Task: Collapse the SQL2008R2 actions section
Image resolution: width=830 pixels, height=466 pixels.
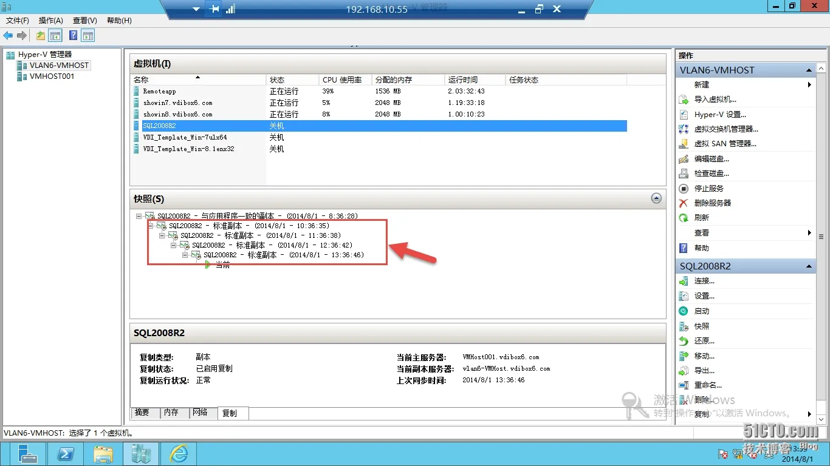Action: click(809, 266)
